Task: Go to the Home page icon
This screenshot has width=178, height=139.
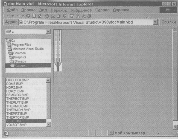Action: coord(40,16)
